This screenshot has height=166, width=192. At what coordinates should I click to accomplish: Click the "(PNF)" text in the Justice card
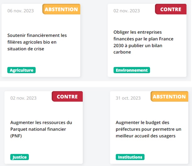pyautogui.click(x=16, y=136)
